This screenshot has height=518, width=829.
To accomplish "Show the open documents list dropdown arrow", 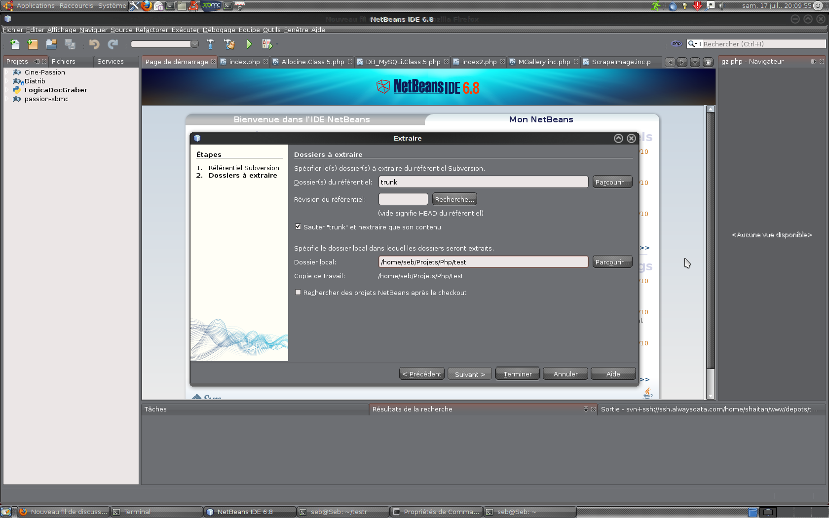I will (x=695, y=62).
